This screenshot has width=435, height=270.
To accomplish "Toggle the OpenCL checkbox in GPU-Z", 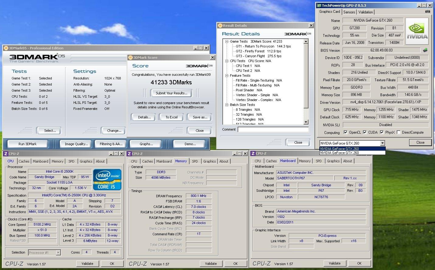I will point(346,132).
